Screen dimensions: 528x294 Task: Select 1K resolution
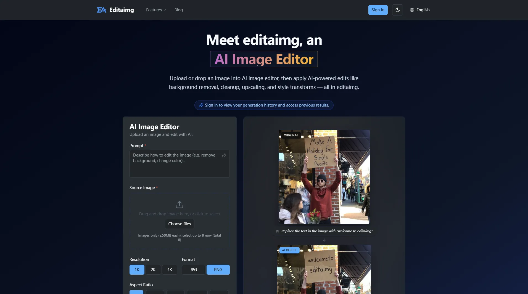pos(137,270)
